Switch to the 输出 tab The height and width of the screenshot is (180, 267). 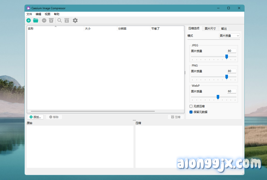pos(224,29)
